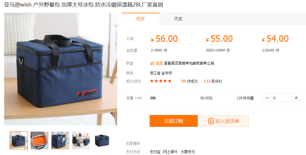Click the 立即订购 button
Screen dimensions: 306x155
[x=173, y=121]
